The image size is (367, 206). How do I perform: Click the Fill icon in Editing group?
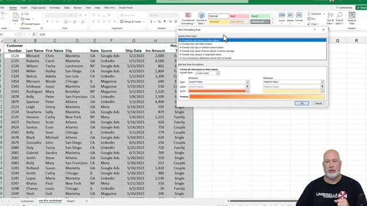[309, 19]
